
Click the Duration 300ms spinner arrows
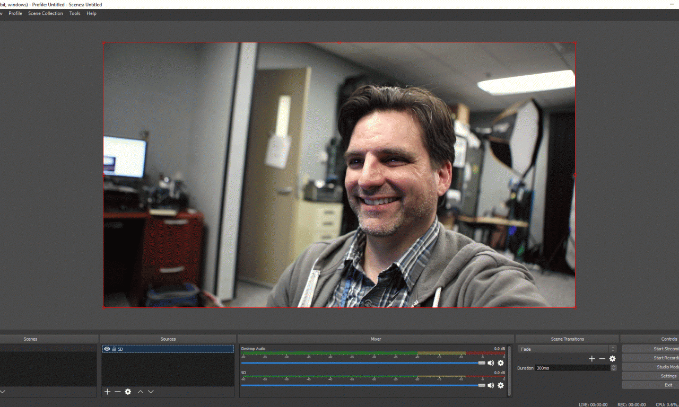coord(613,368)
